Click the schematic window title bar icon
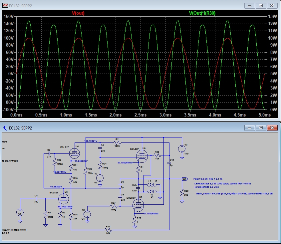Screen dimensions: 281x244 (x=5, y=128)
